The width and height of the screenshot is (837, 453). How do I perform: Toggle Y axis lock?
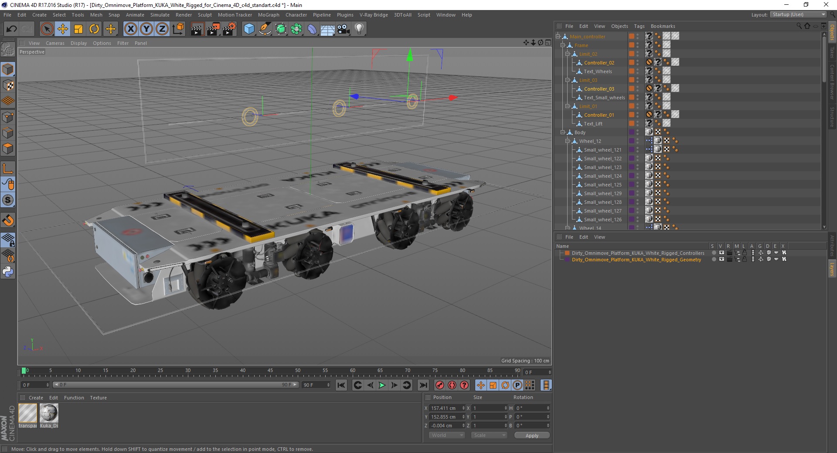point(146,29)
